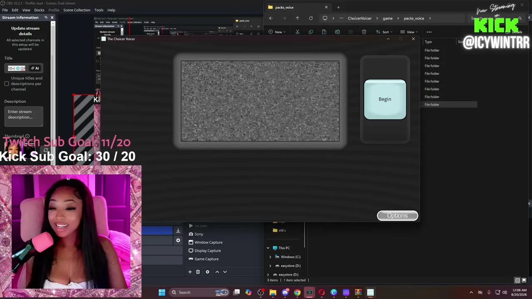The image size is (532, 299).
Task: Click the Begin button in The Choicer Voicer
Action: click(385, 99)
